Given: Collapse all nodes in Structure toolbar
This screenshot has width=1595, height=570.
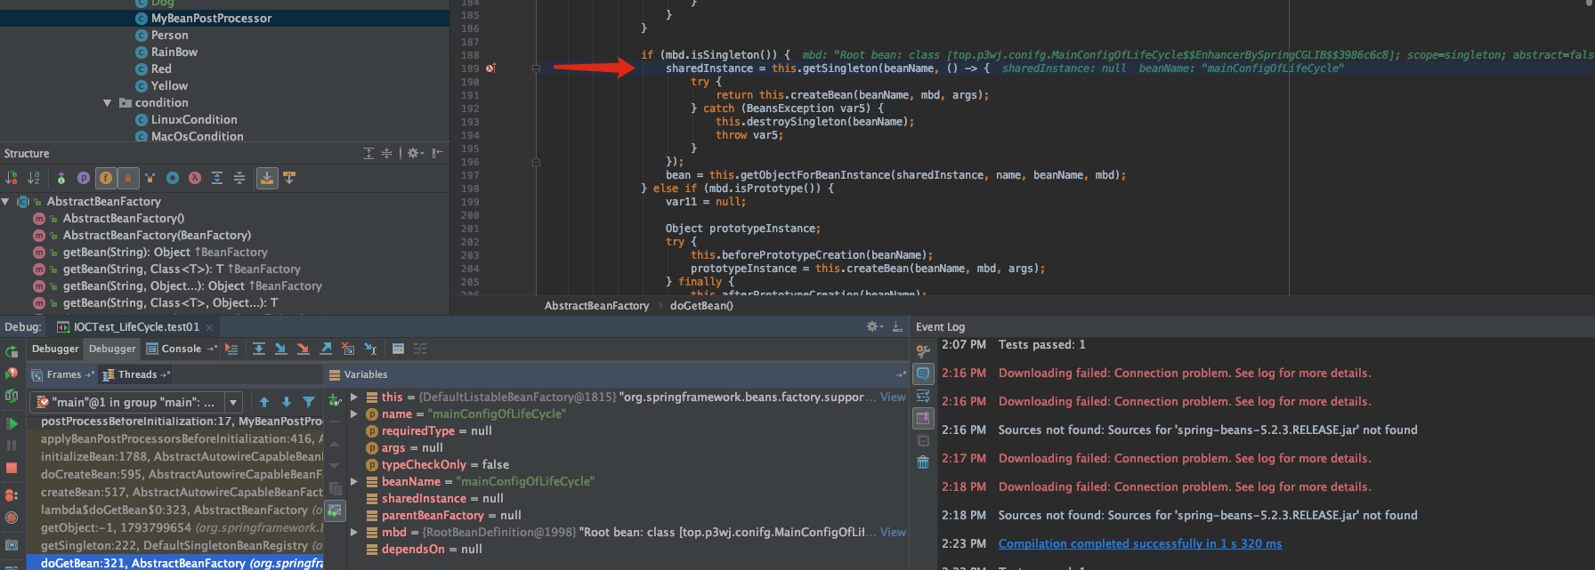Looking at the screenshot, I should pyautogui.click(x=239, y=178).
